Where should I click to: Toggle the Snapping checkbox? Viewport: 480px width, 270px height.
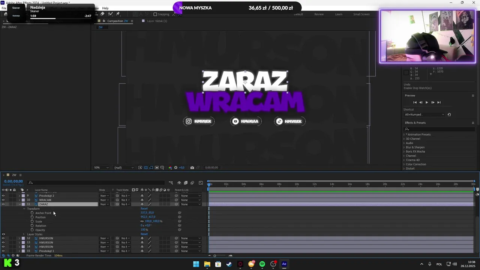click(x=155, y=14)
